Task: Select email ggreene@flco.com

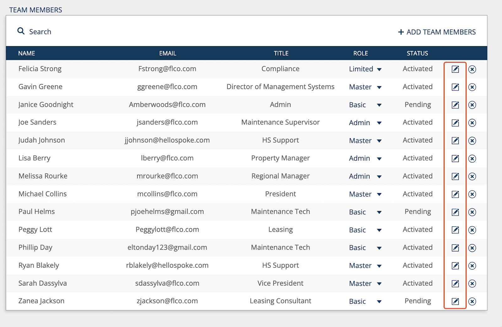Action: (x=167, y=87)
